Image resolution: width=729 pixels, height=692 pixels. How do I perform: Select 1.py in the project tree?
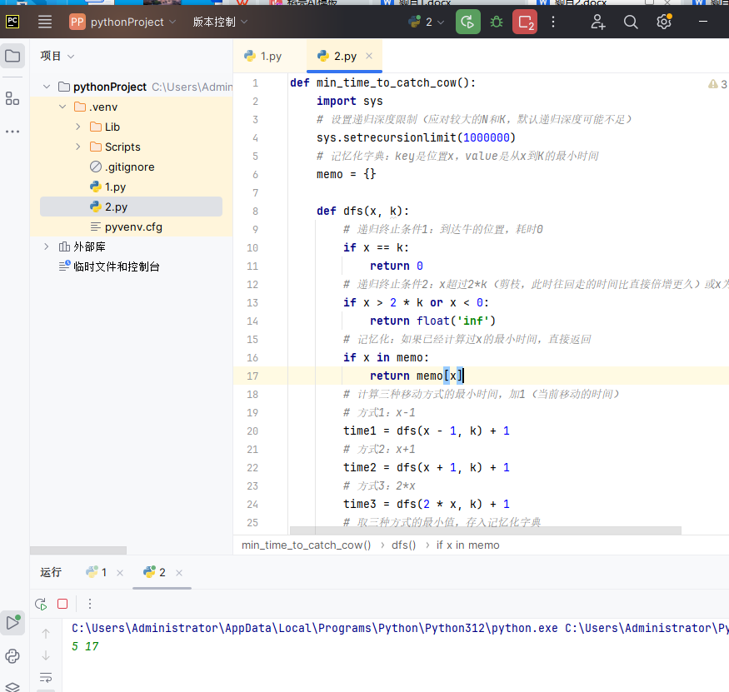coord(107,187)
